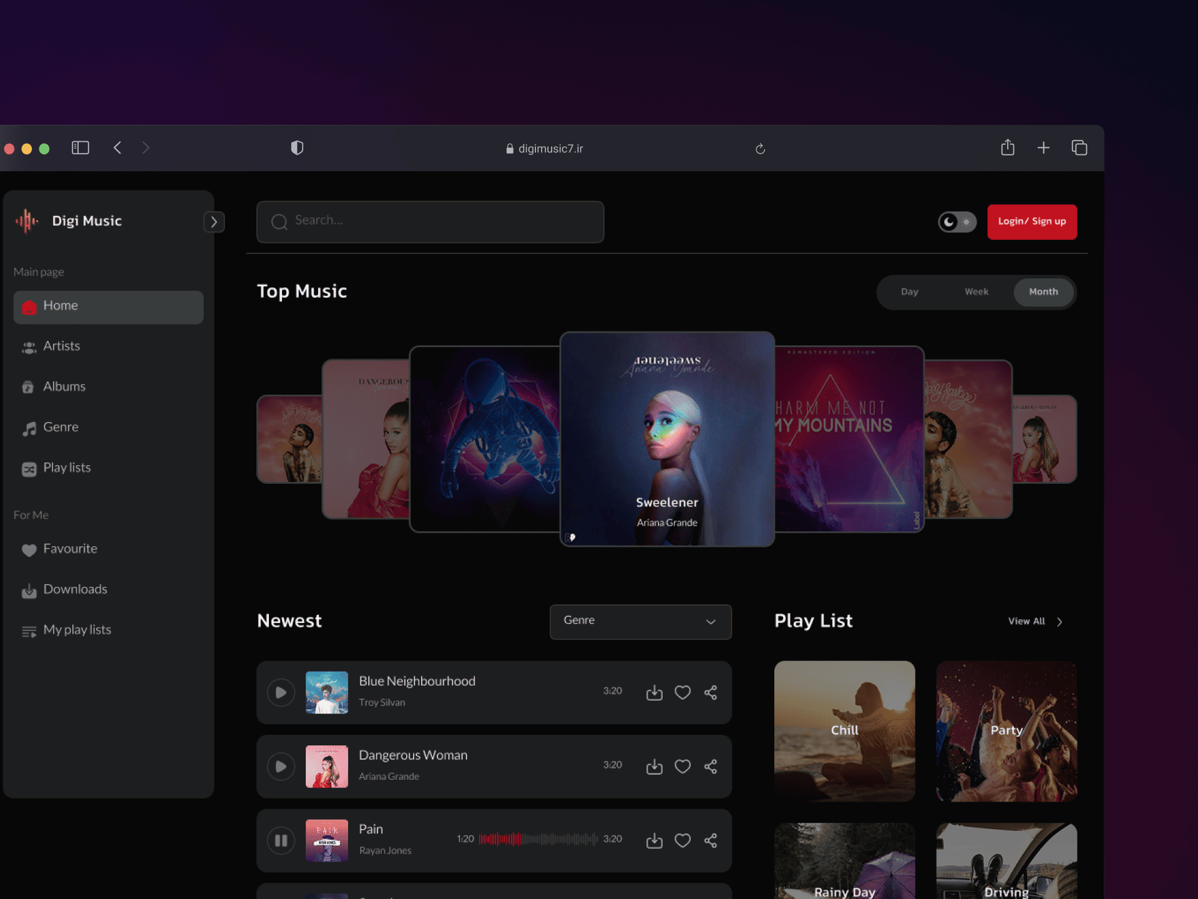Click the Login/ Sign up button
1198x899 pixels.
point(1031,222)
